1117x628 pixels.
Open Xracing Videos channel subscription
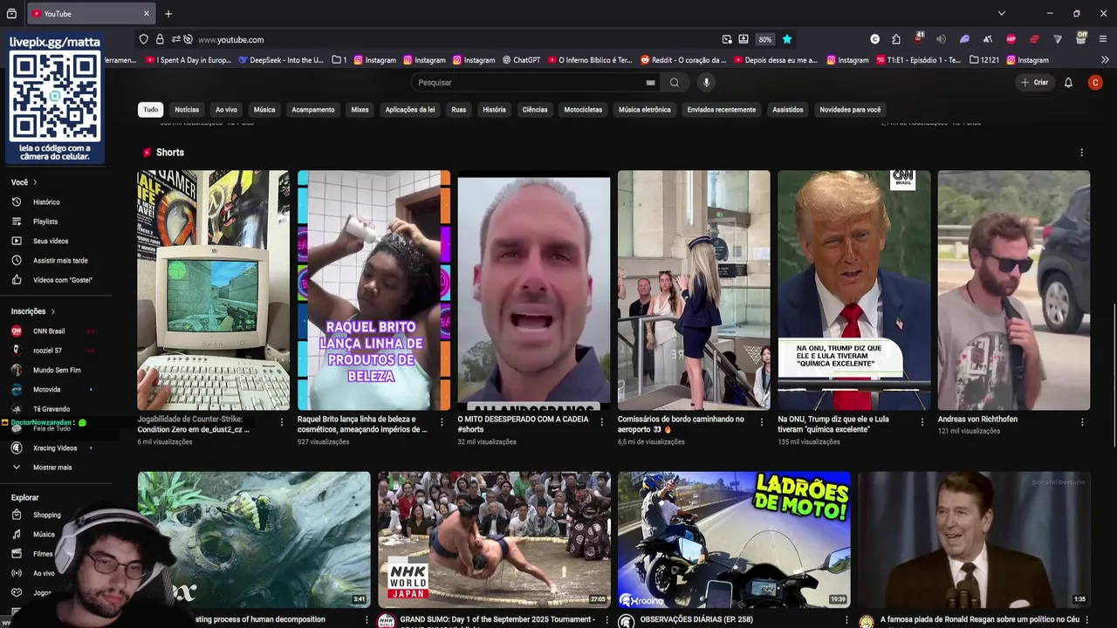click(55, 448)
